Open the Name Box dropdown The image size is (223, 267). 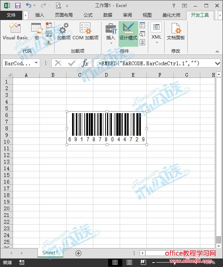[36, 63]
